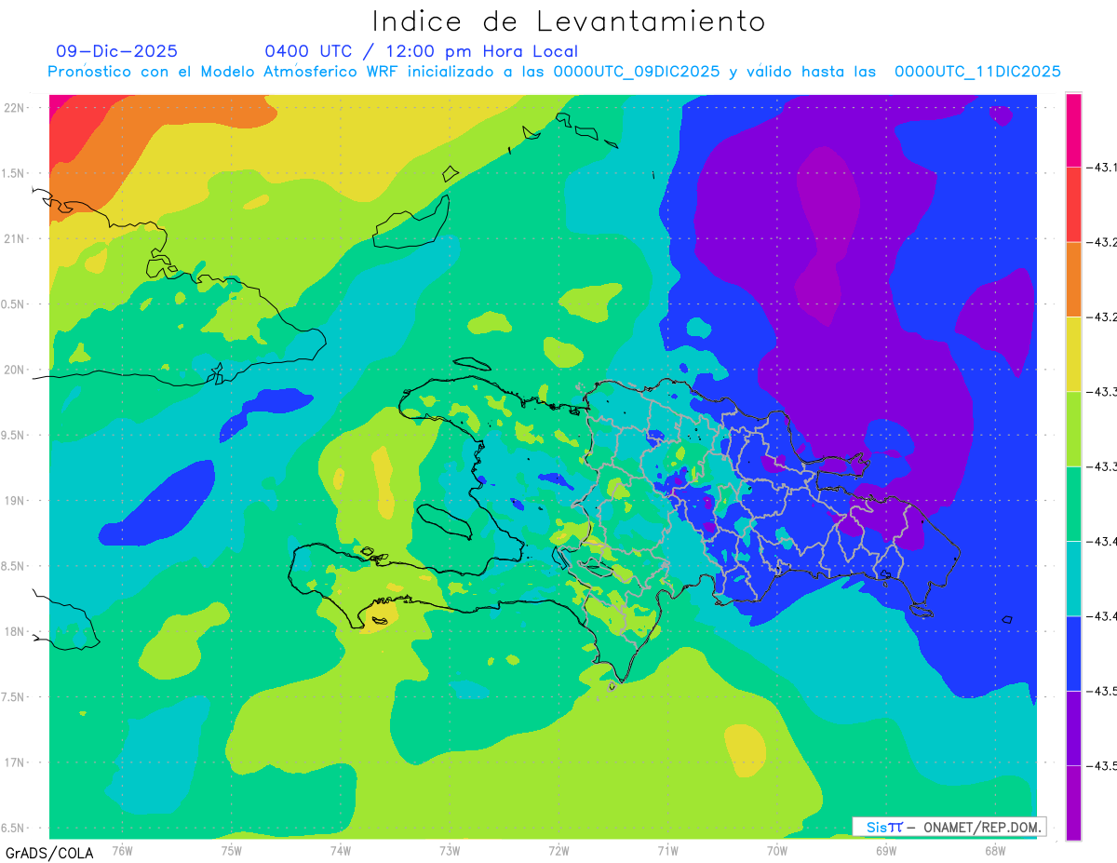Screen dimensions: 1117x863
Task: Click the '19N' latitude label
Action: (16, 501)
